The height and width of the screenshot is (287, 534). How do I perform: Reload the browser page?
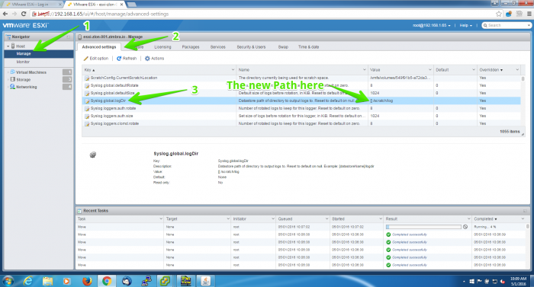click(x=24, y=14)
